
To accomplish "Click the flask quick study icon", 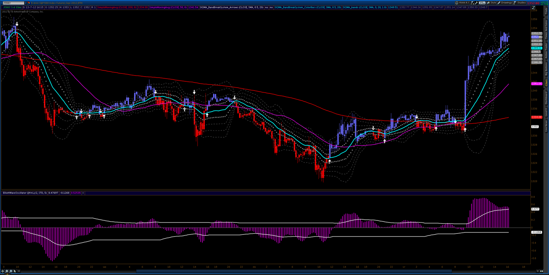I will (472, 3).
